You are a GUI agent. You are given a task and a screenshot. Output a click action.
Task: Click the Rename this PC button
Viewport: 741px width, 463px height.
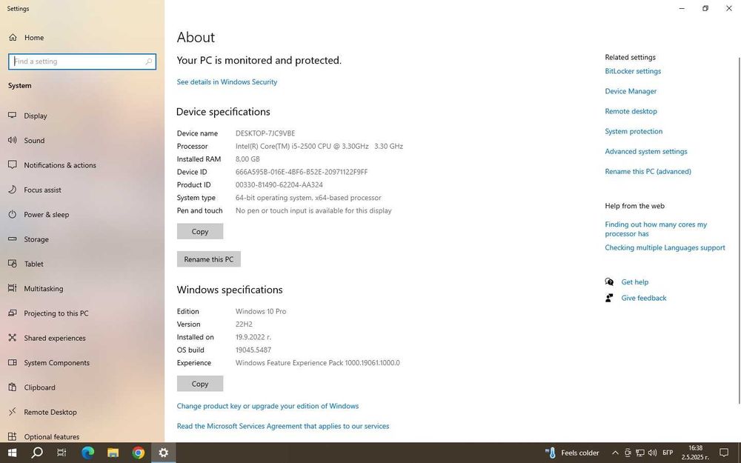[209, 259]
